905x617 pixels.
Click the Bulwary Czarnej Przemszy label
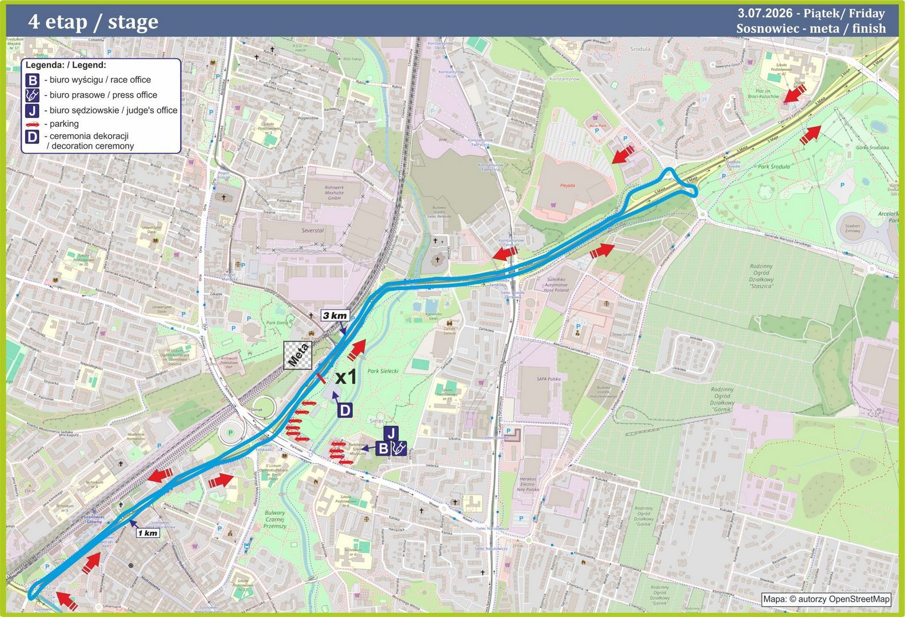click(275, 519)
